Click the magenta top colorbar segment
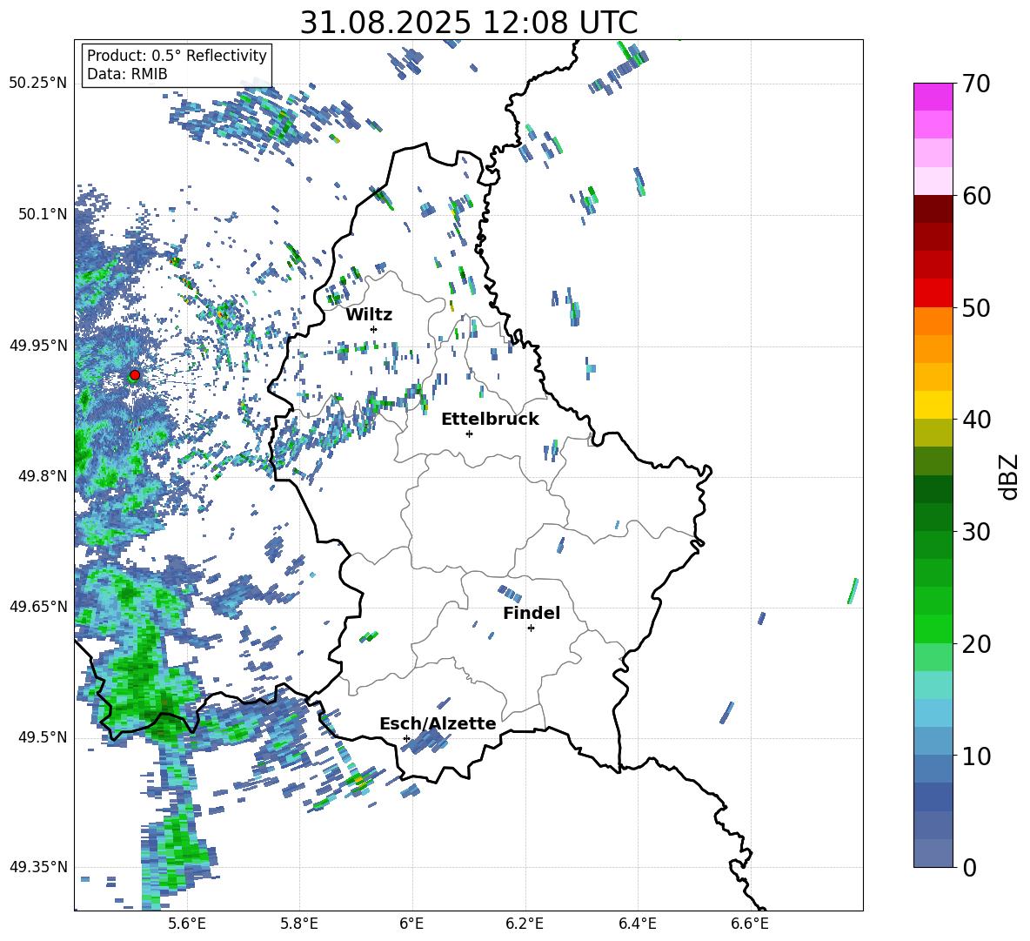Viewport: 1030px width, 941px height. point(933,97)
